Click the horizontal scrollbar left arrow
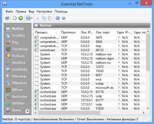 (x=36, y=113)
